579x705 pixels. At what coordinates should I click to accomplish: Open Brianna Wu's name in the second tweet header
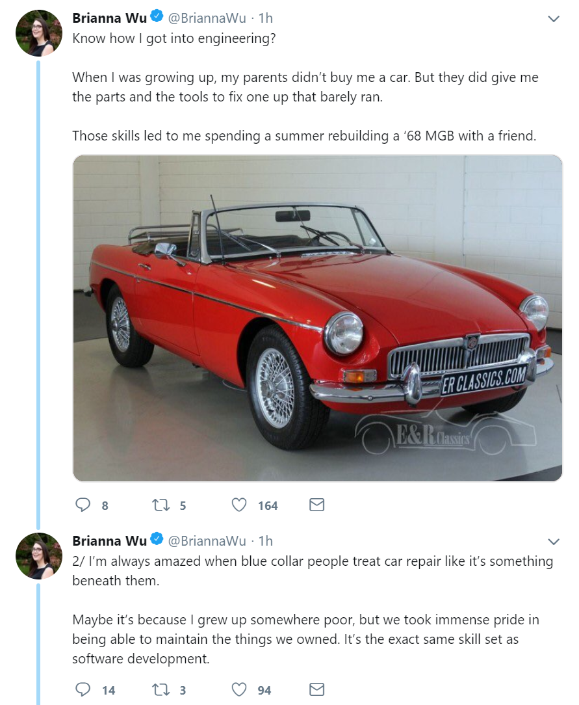pyautogui.click(x=110, y=541)
